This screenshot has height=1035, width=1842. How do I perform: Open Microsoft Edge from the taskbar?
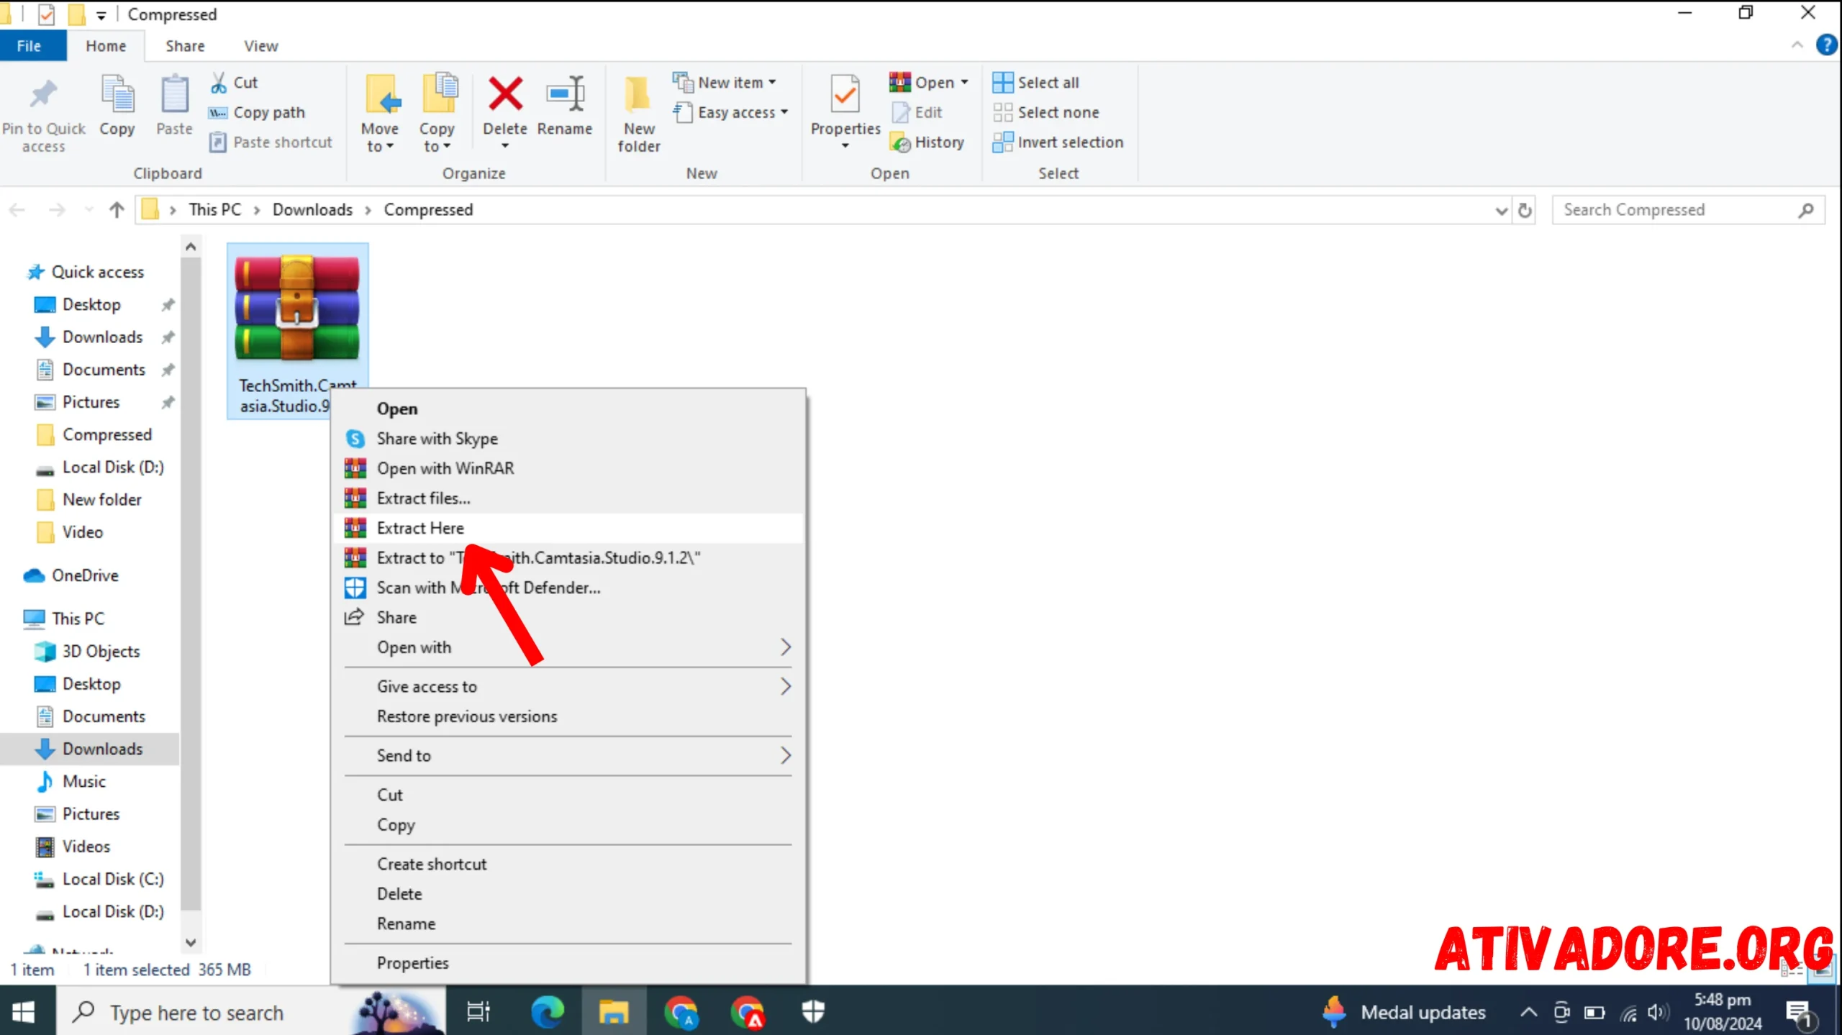pyautogui.click(x=547, y=1012)
